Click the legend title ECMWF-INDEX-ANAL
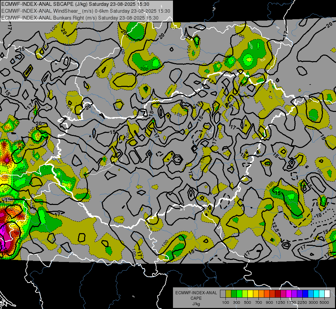The image size is (336, 309). (196, 293)
